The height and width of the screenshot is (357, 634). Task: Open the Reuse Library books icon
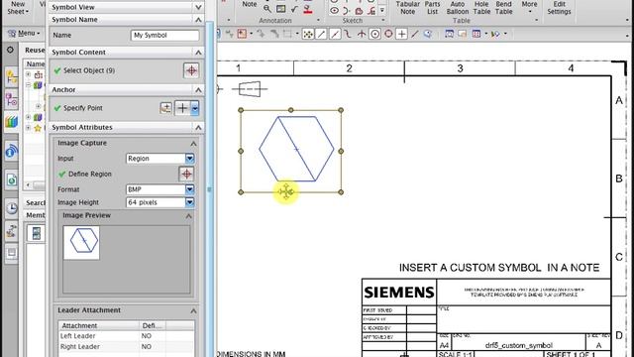(12, 122)
